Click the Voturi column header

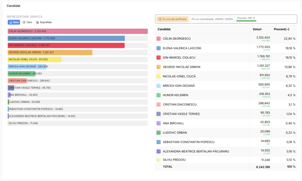click(x=257, y=29)
